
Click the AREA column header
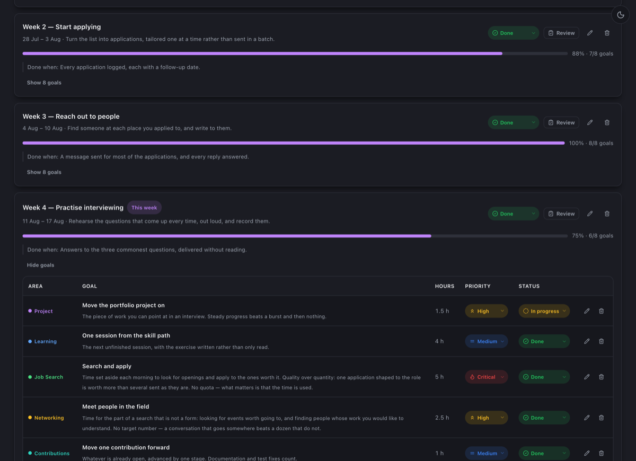click(36, 286)
